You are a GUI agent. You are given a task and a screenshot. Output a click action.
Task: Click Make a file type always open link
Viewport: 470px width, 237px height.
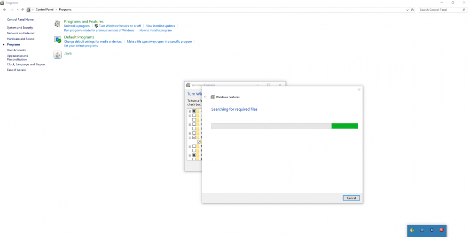tap(159, 42)
